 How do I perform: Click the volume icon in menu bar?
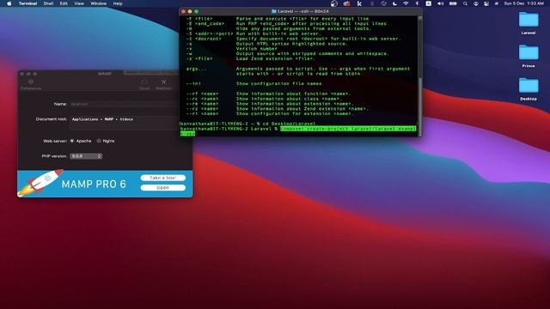441,3
